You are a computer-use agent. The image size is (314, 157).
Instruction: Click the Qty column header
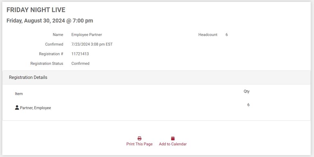(x=246, y=92)
